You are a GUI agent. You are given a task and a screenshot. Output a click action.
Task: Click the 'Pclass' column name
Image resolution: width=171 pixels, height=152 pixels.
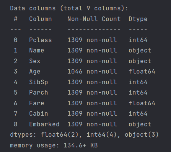[x=41, y=40]
